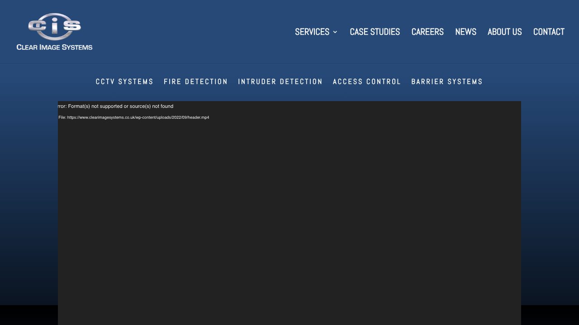Open the News menu item
Viewport: 579px width, 325px height.
tap(465, 32)
